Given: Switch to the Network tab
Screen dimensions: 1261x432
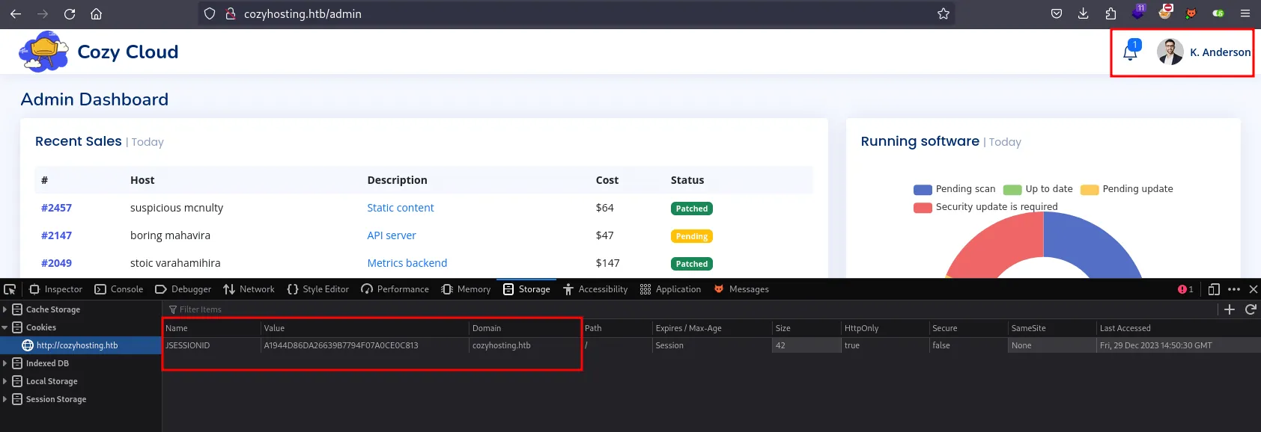Looking at the screenshot, I should pos(249,289).
